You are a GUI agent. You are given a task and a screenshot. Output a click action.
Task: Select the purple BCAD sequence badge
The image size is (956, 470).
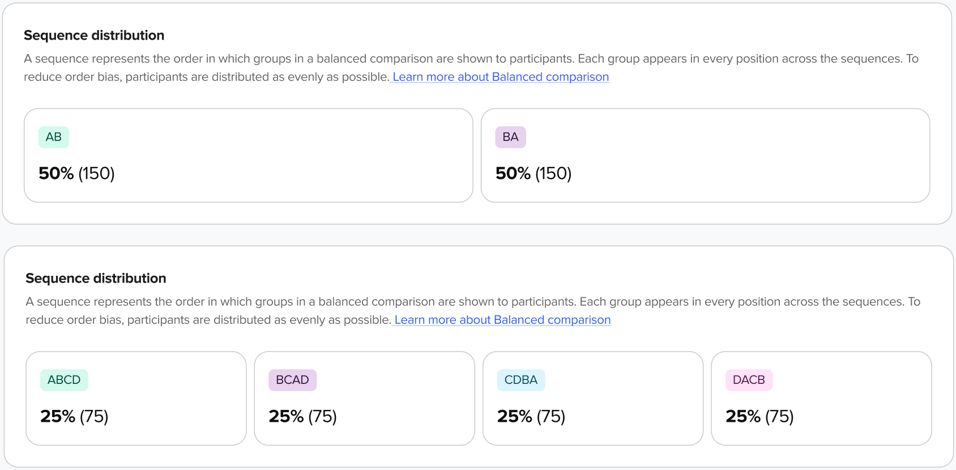pos(292,380)
